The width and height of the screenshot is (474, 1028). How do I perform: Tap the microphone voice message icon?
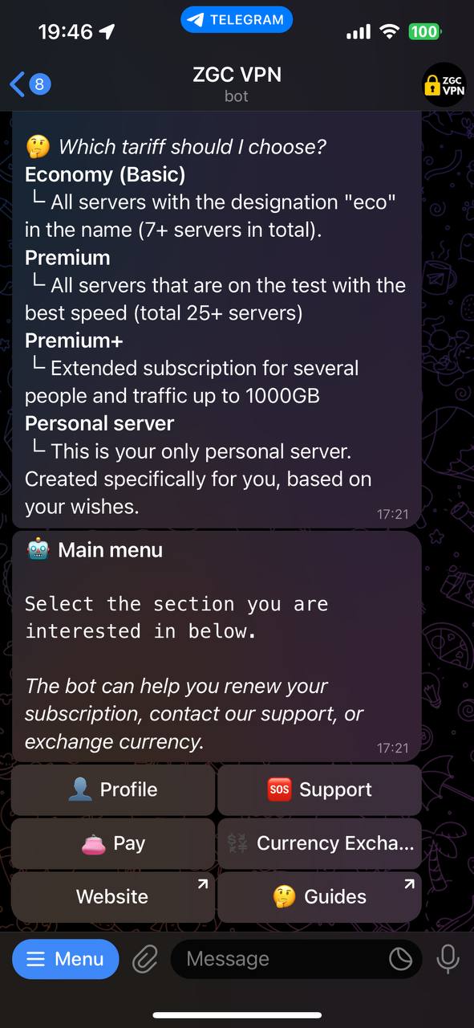(x=448, y=959)
